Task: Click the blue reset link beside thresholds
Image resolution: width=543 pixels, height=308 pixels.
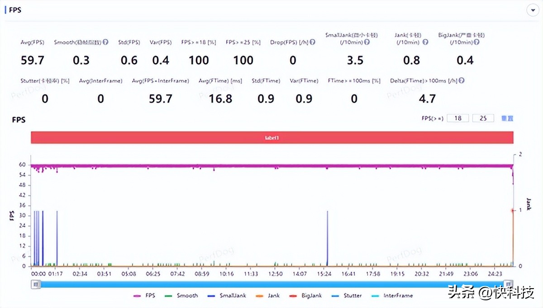Action: pos(507,118)
